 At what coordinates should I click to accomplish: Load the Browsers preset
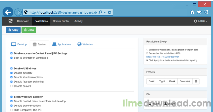(185, 81)
